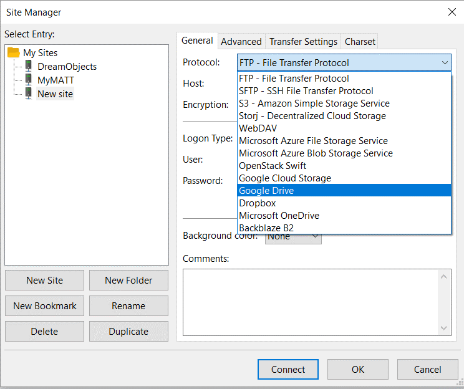Screen dimensions: 464x389
Task: Collapse the Protocol dropdown arrow
Action: coord(444,63)
